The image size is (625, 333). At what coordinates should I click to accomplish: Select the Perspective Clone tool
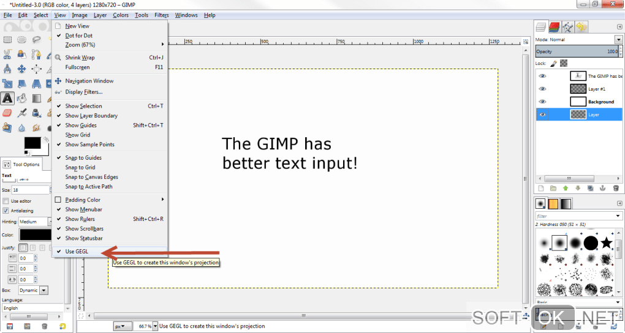(7, 127)
